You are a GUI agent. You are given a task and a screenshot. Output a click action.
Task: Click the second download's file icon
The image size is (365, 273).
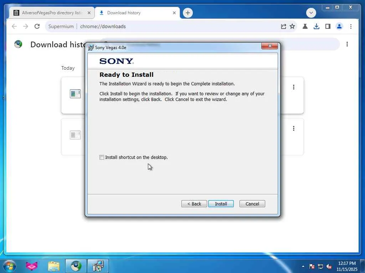(75, 135)
